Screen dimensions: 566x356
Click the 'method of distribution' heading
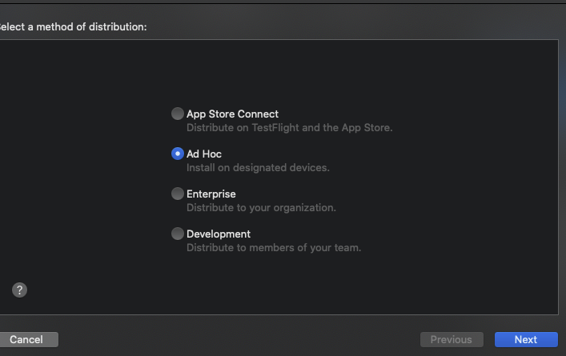73,26
